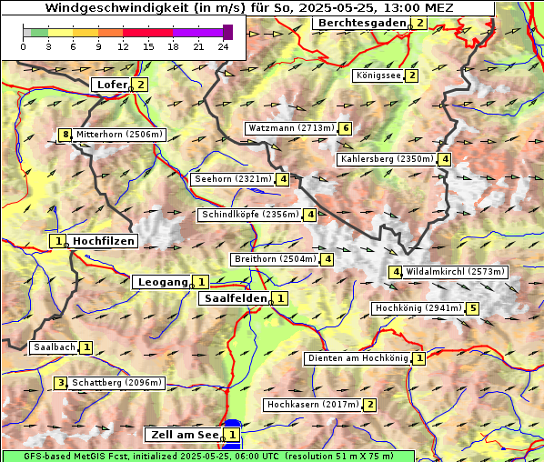Click the purple 18-24 legend color band
This screenshot has height=462, width=544.
point(197,33)
